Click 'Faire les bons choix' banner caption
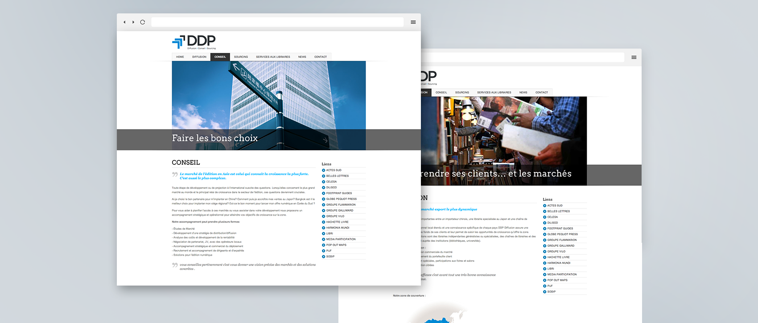 215,138
